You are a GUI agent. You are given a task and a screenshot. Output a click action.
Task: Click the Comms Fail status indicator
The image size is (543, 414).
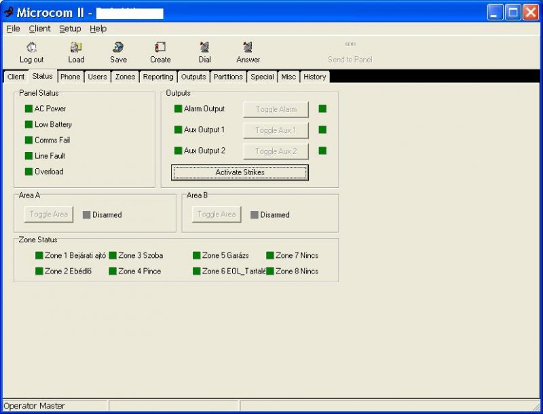point(29,140)
